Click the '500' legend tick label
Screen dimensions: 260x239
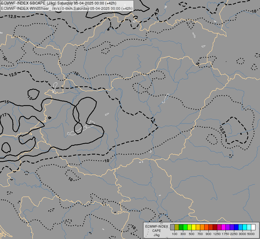[x=191, y=234]
